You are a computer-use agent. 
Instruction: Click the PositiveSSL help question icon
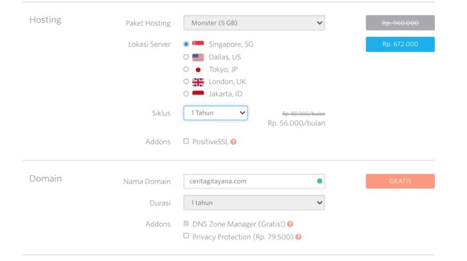click(x=233, y=142)
